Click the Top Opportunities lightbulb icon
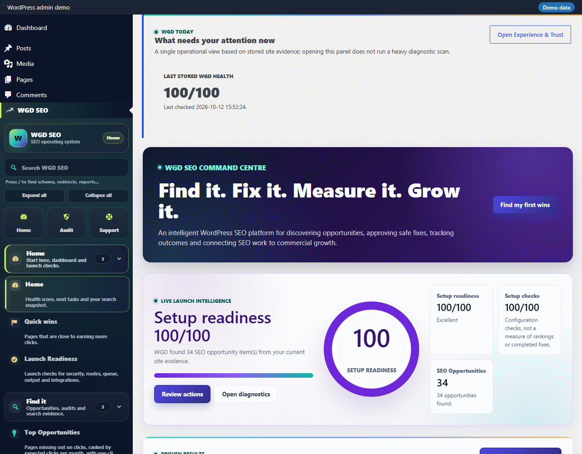This screenshot has width=582, height=454. (x=15, y=433)
